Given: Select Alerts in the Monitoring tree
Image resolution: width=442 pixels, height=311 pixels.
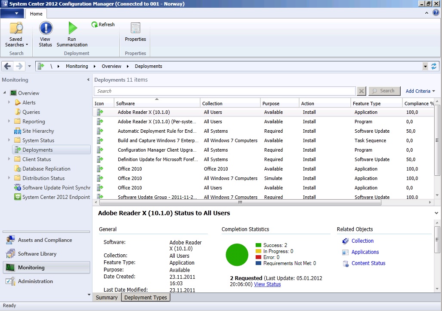Looking at the screenshot, I should point(29,102).
